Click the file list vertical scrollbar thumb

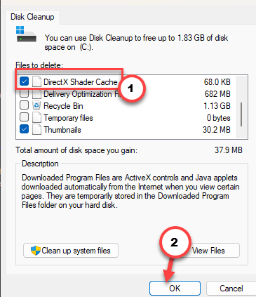click(x=241, y=114)
